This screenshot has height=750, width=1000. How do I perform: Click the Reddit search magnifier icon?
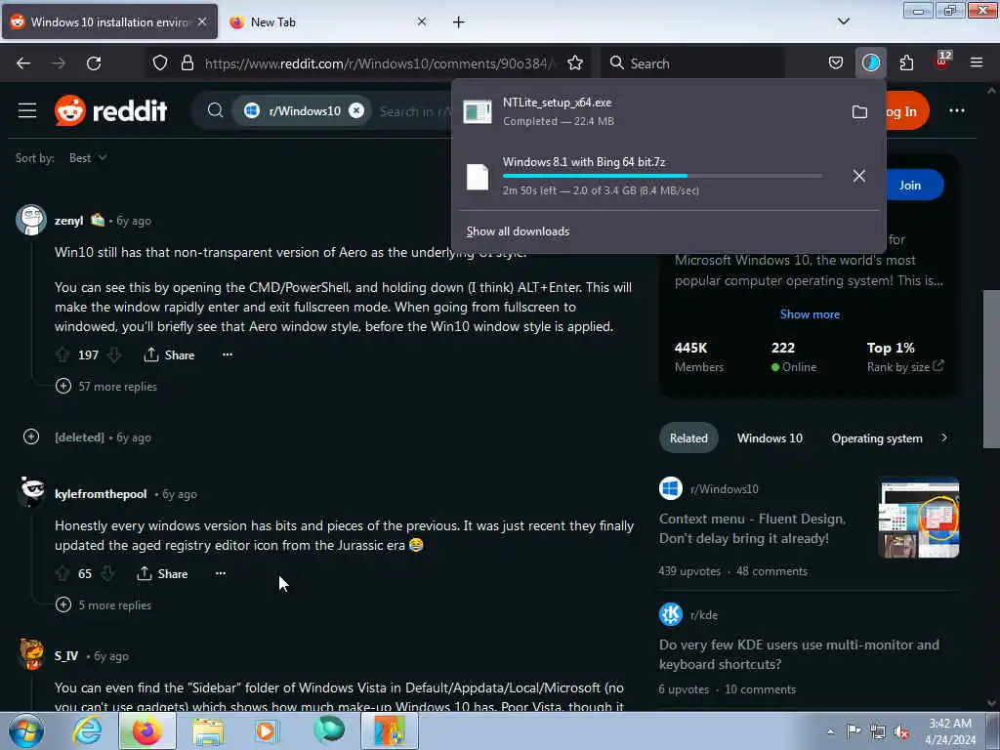216,111
